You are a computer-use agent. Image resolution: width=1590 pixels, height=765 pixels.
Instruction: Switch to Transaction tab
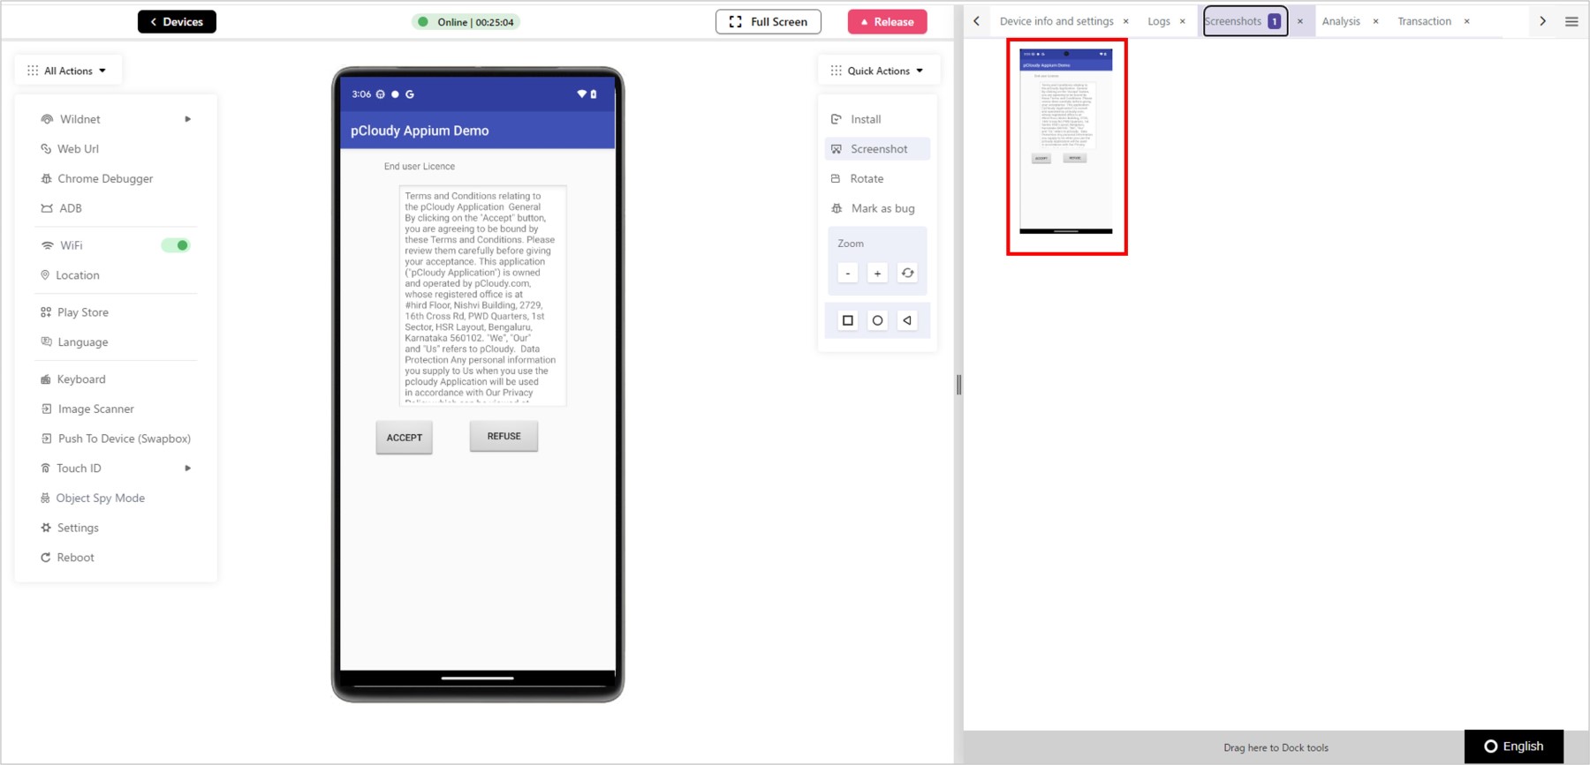pyautogui.click(x=1424, y=21)
